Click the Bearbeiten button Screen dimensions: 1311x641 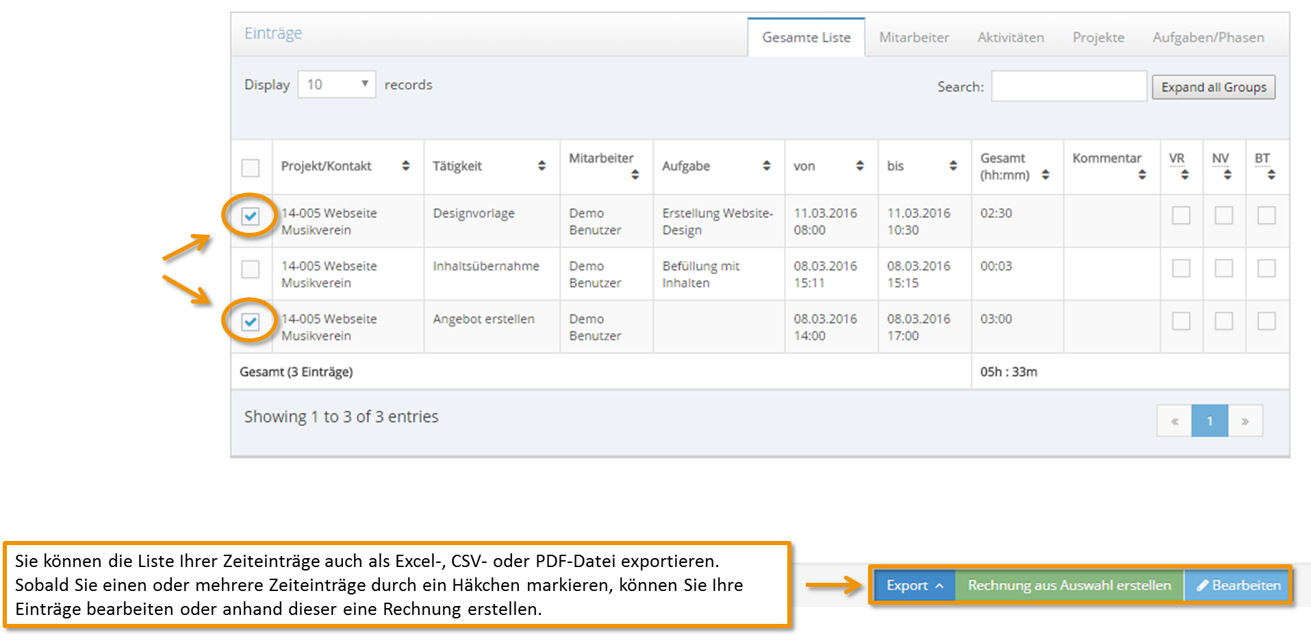click(1237, 586)
